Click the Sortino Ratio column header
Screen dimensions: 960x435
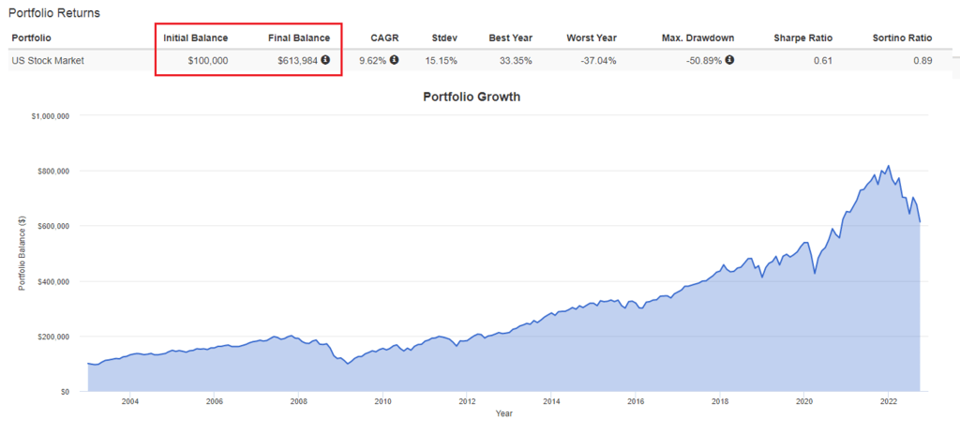click(x=903, y=38)
